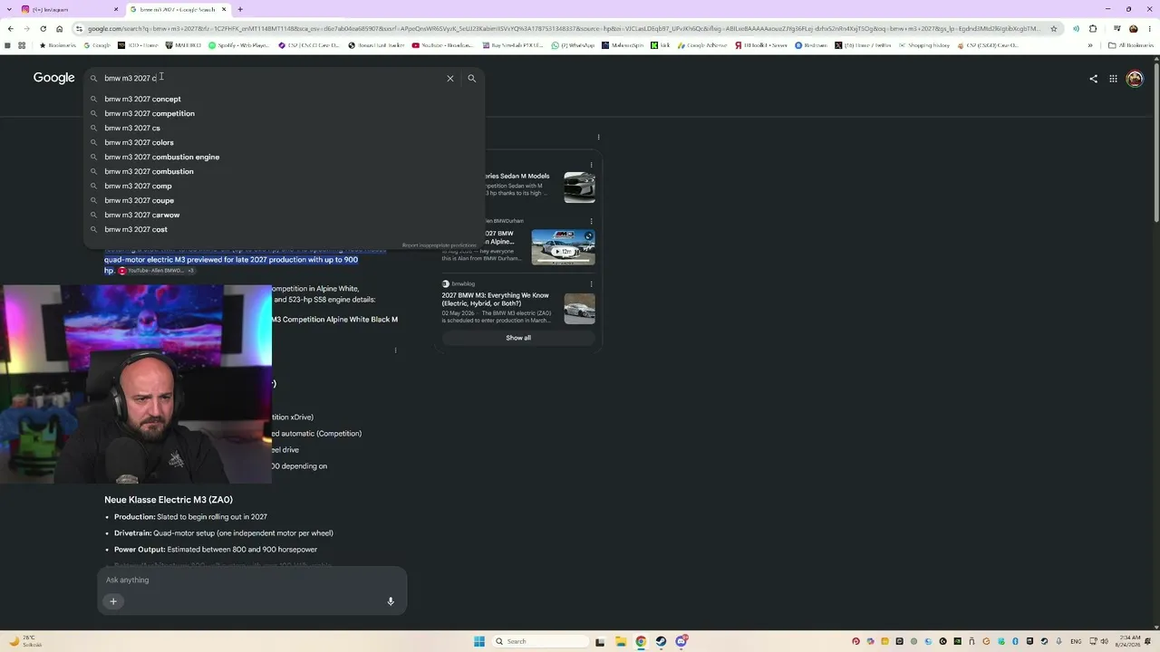
Task: Switch to the Instagram browser tab
Action: tap(68, 9)
